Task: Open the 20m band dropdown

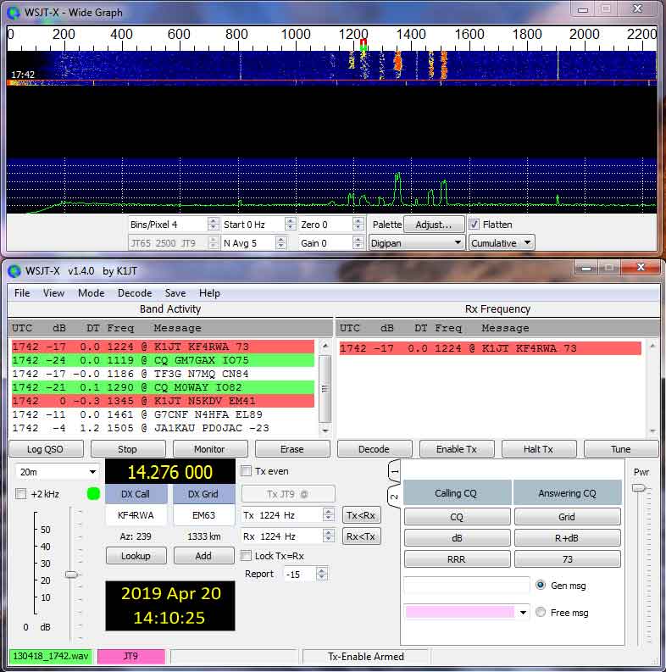Action: 57,472
